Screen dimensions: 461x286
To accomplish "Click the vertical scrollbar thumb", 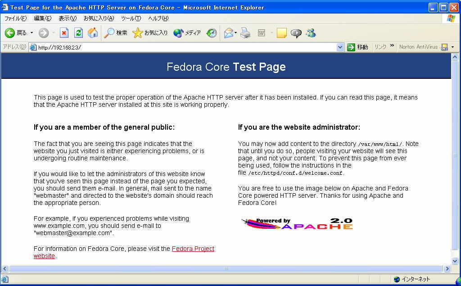I will tap(455, 155).
